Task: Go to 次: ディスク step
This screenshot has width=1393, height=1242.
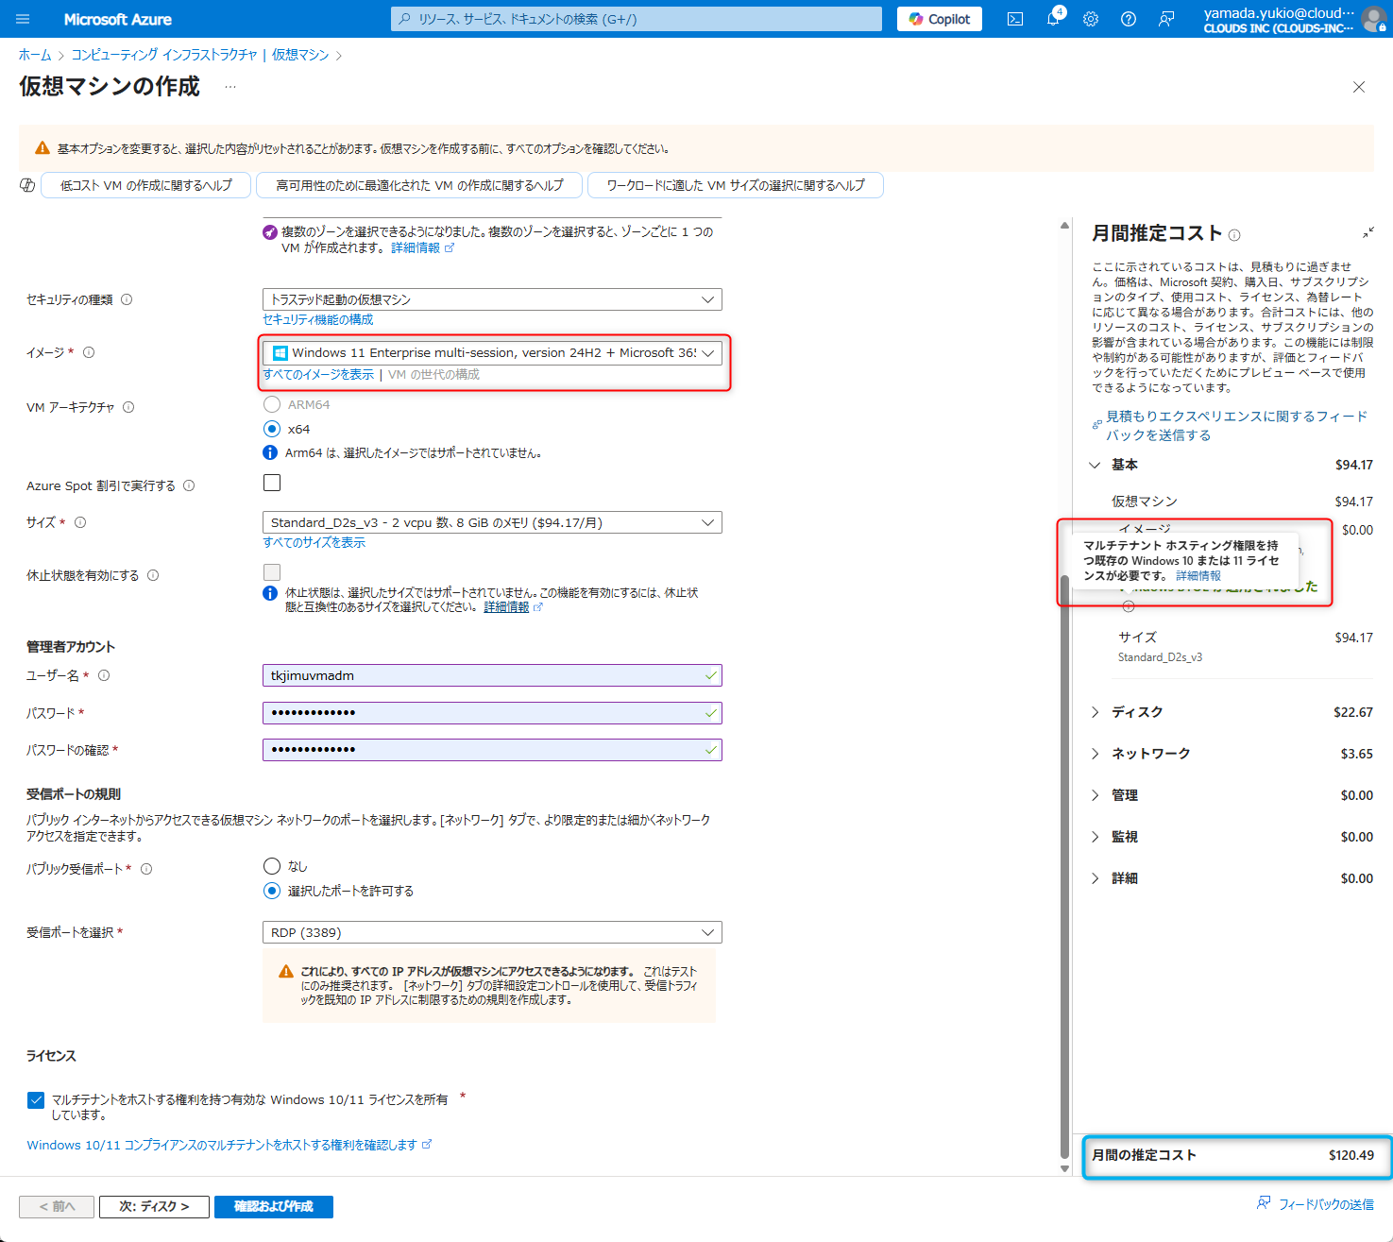Action: coord(154,1206)
